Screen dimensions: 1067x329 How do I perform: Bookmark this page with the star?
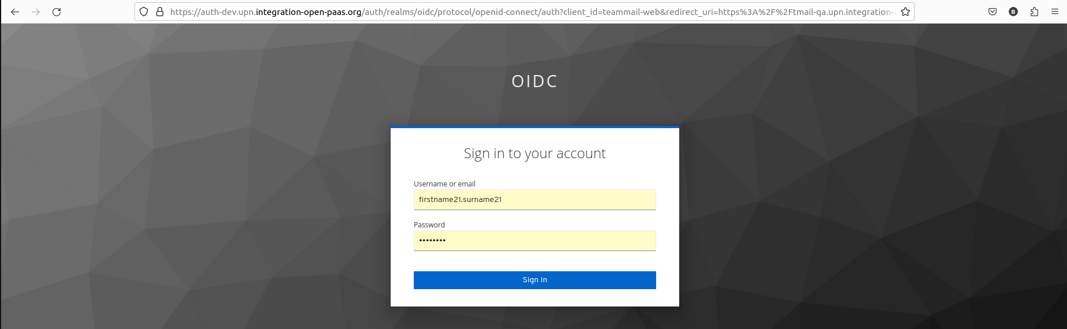point(905,12)
